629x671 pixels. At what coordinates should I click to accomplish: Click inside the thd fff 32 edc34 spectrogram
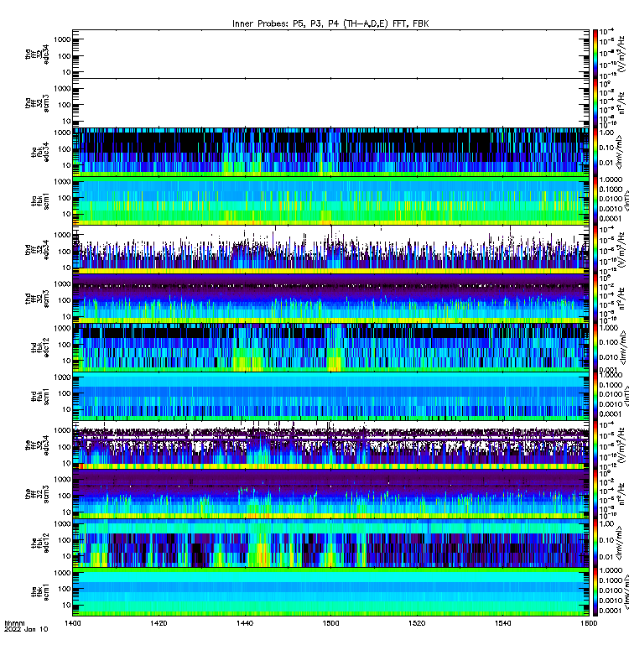(x=330, y=249)
